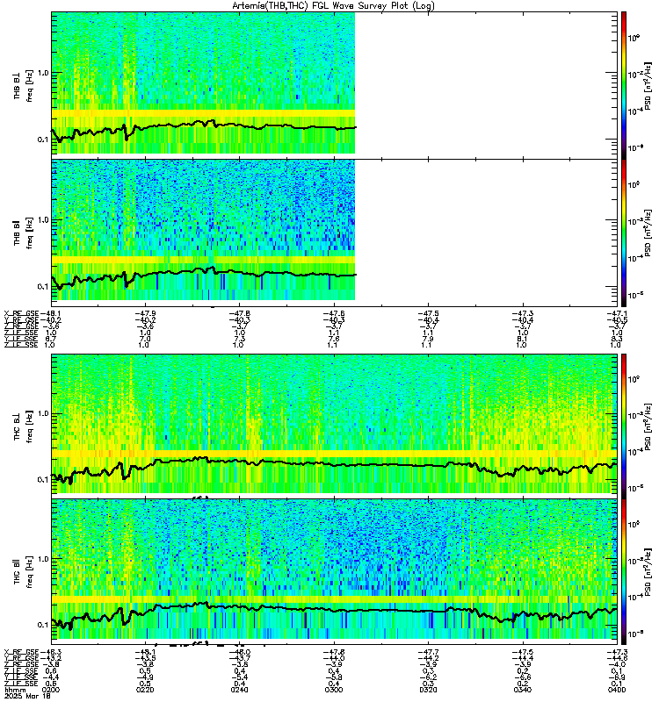Click the 'PSD [nT²/Hz]' label beside THC B∥ color bar
Image resolution: width=659 pixels, height=702 pixels.
click(648, 571)
